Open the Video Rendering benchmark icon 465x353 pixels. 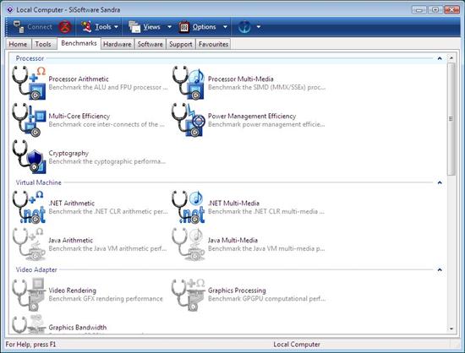coord(29,295)
